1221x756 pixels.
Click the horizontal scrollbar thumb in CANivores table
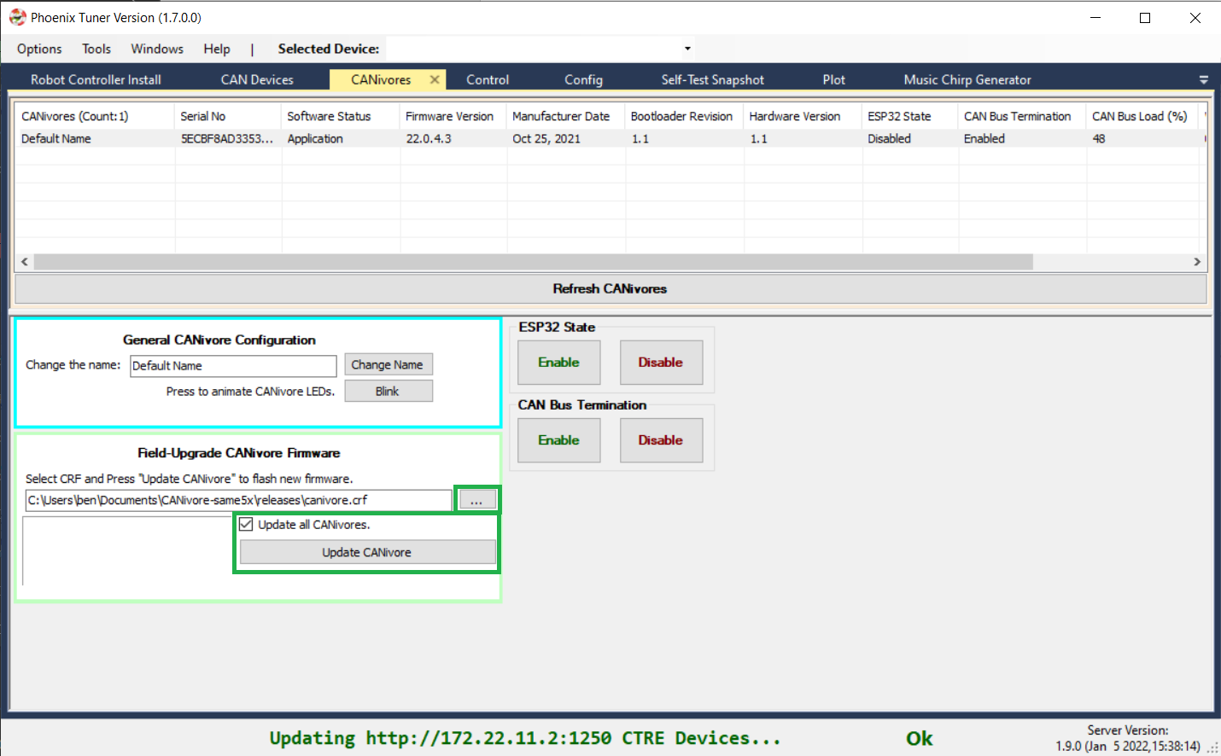coord(533,262)
